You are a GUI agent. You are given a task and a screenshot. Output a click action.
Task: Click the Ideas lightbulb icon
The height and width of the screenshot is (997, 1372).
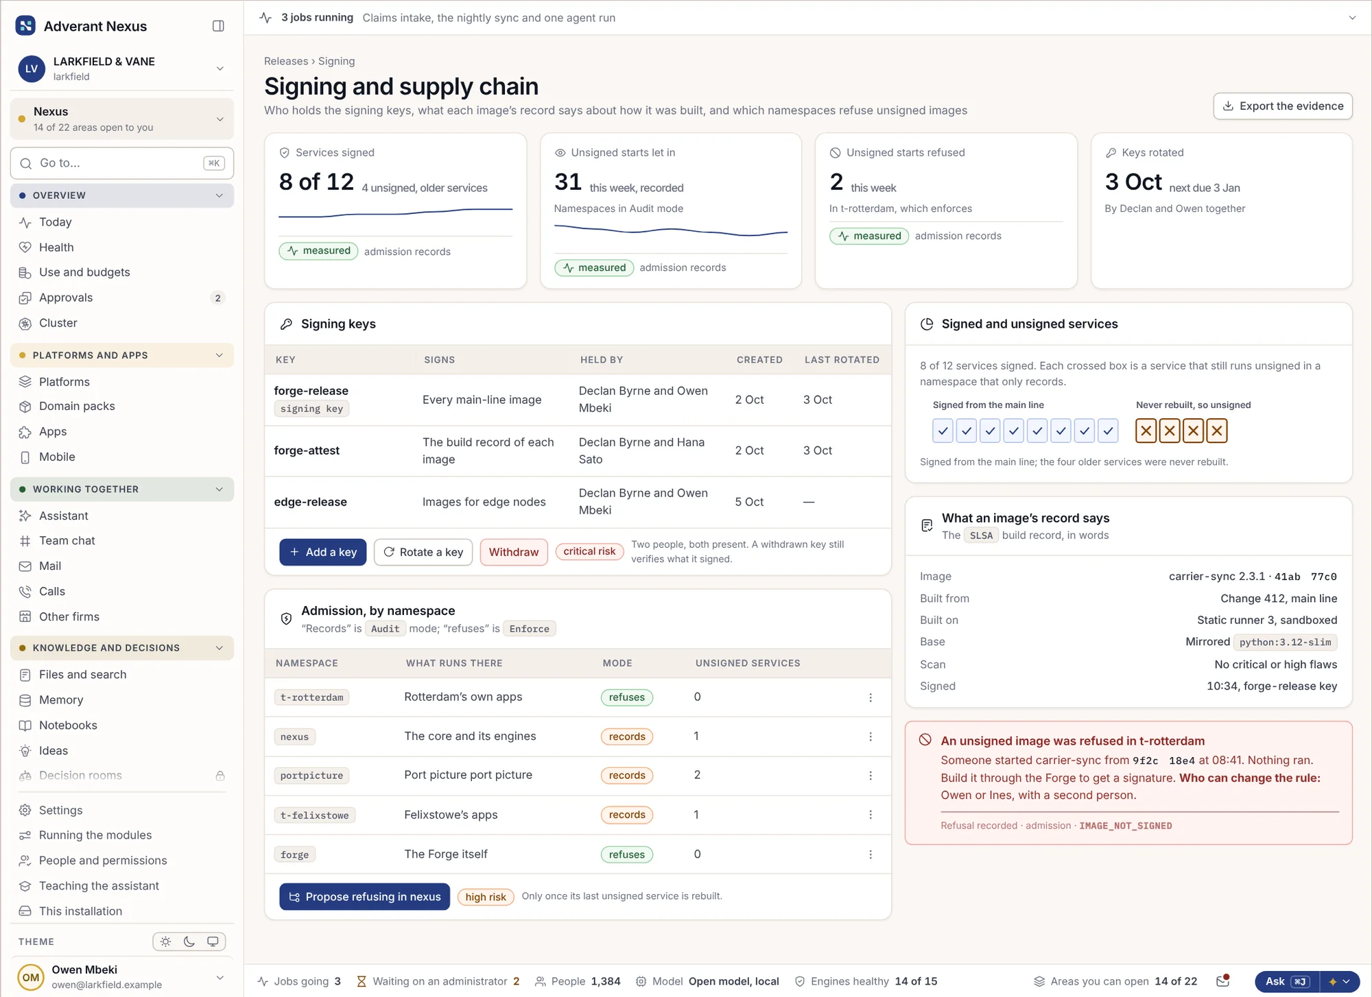point(25,751)
